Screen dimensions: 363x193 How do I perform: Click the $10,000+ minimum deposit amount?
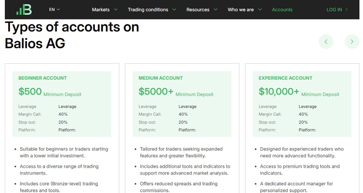click(x=279, y=91)
